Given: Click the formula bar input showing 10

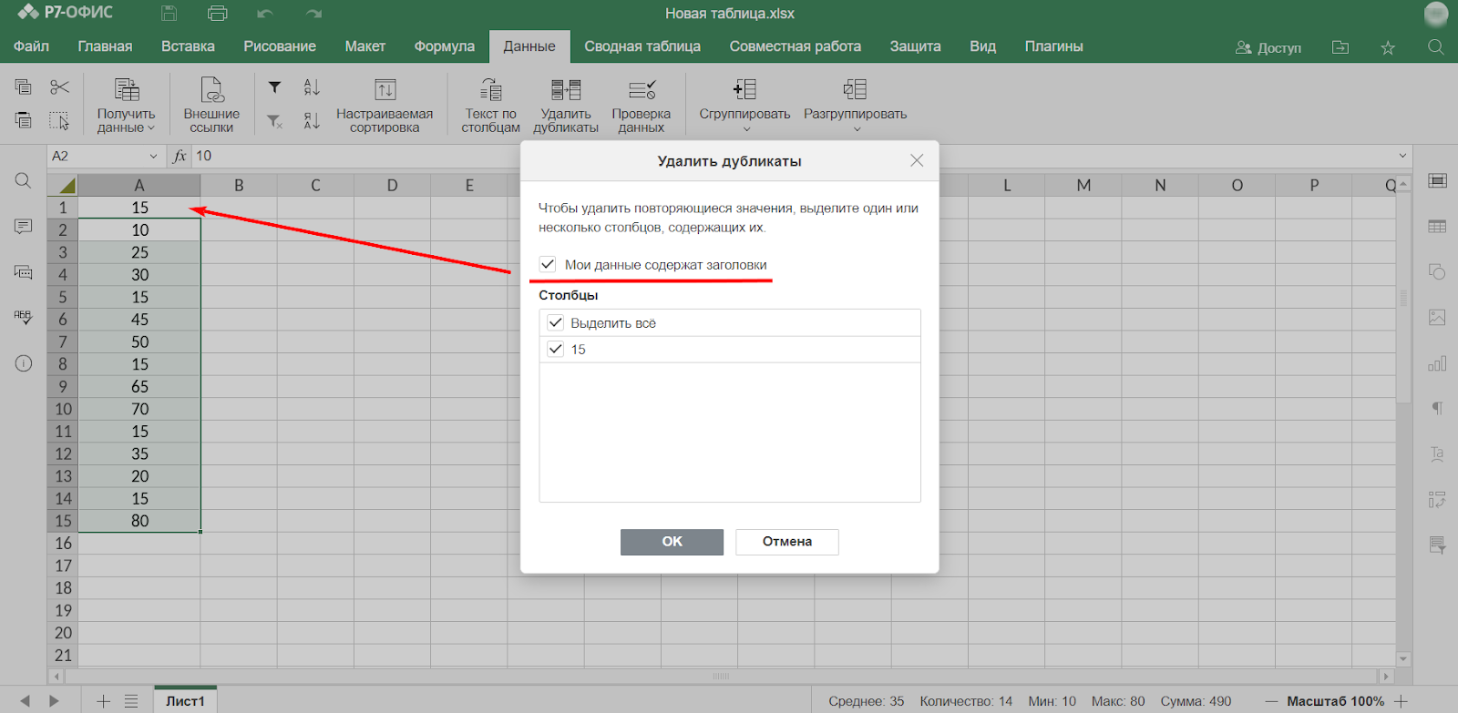Looking at the screenshot, I should [x=793, y=156].
